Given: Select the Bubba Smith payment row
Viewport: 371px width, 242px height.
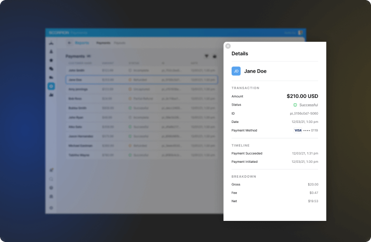Looking at the screenshot, I should [142, 108].
